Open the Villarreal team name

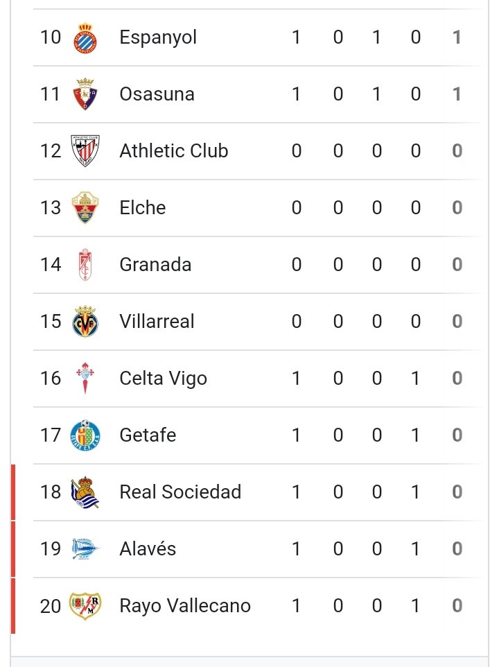click(x=157, y=322)
